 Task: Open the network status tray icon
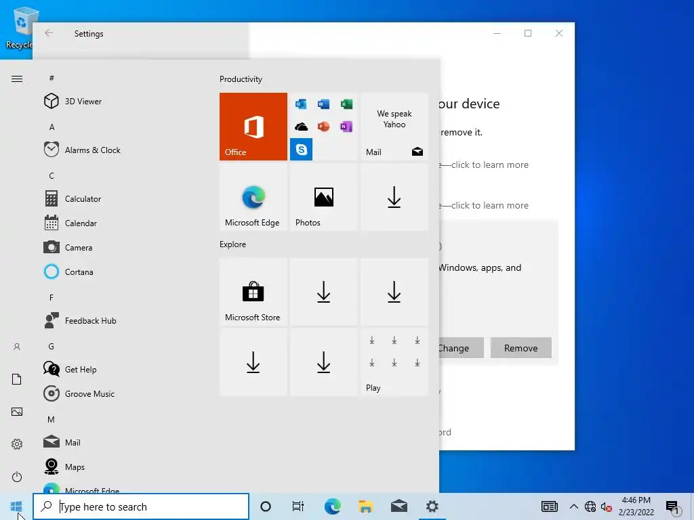pos(590,506)
